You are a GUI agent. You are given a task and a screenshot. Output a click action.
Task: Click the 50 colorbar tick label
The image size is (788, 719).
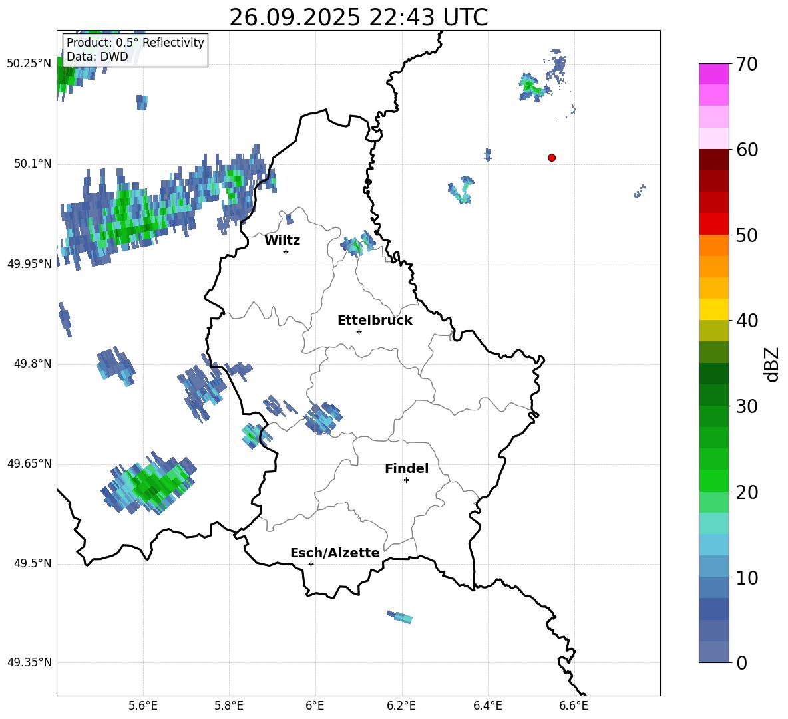click(x=747, y=235)
